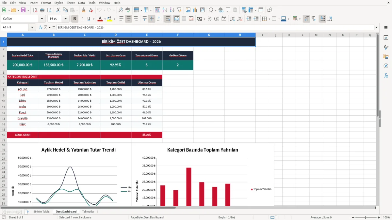Click Sort Ascending icon

tap(165, 10)
